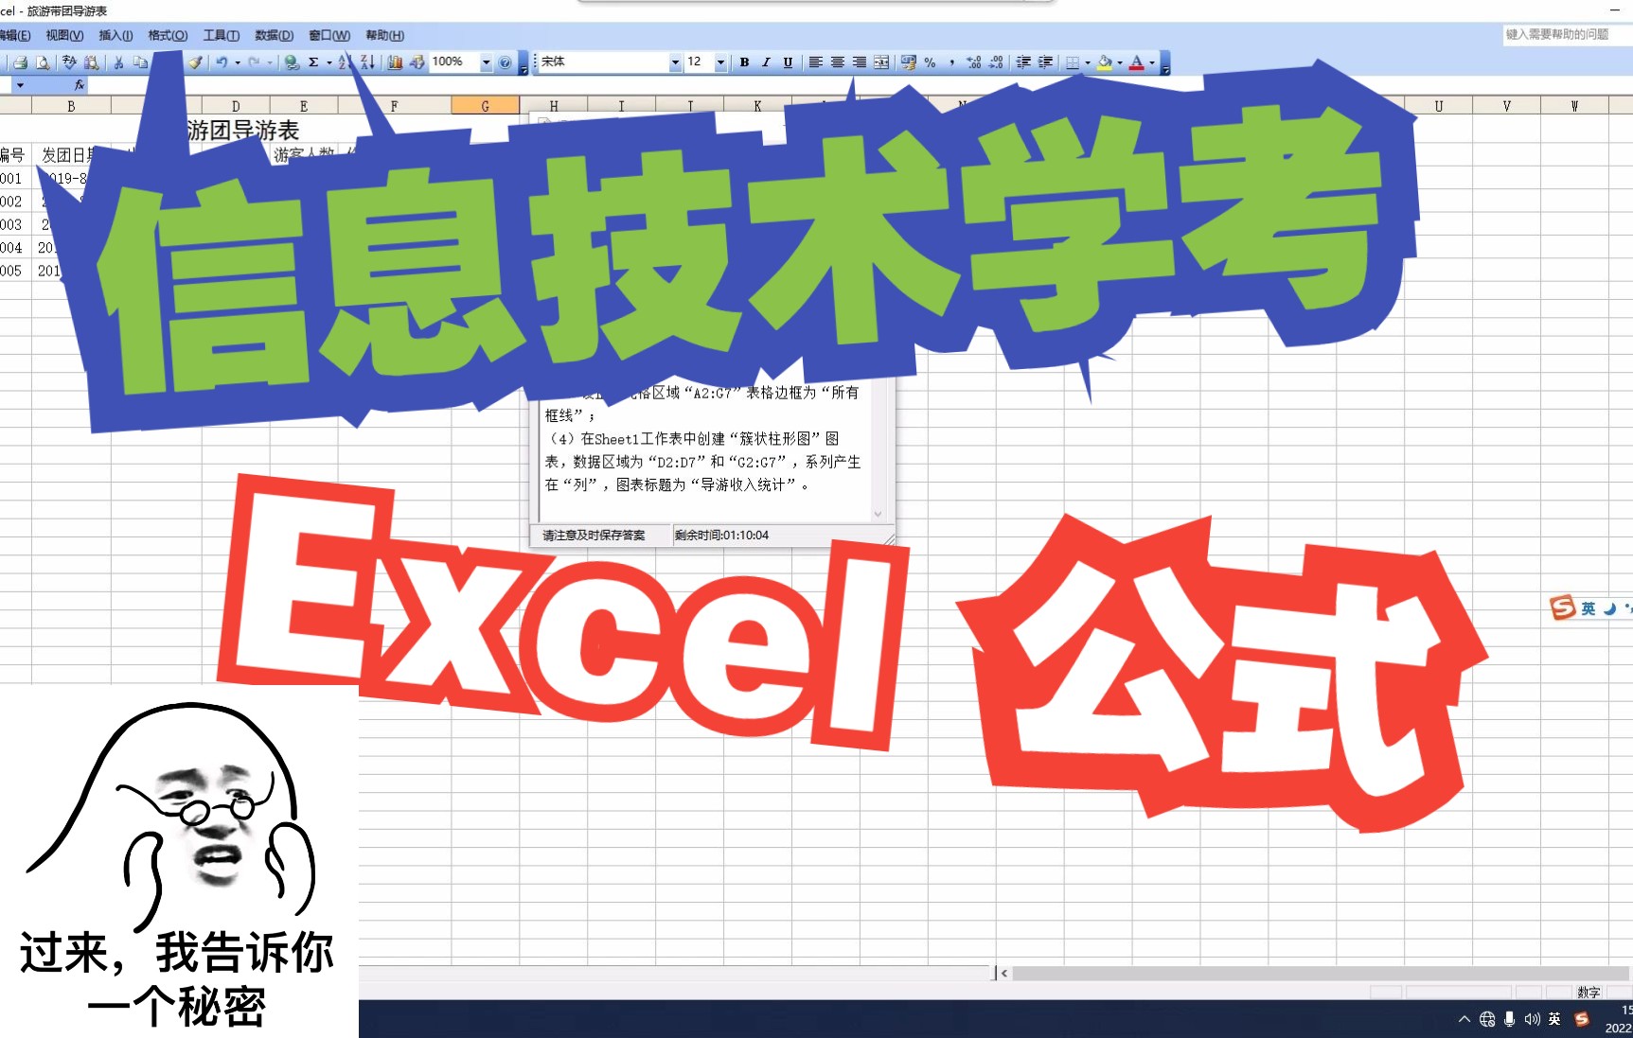This screenshot has height=1038, width=1633.
Task: Click the Research binoculars icon
Action: [x=91, y=62]
